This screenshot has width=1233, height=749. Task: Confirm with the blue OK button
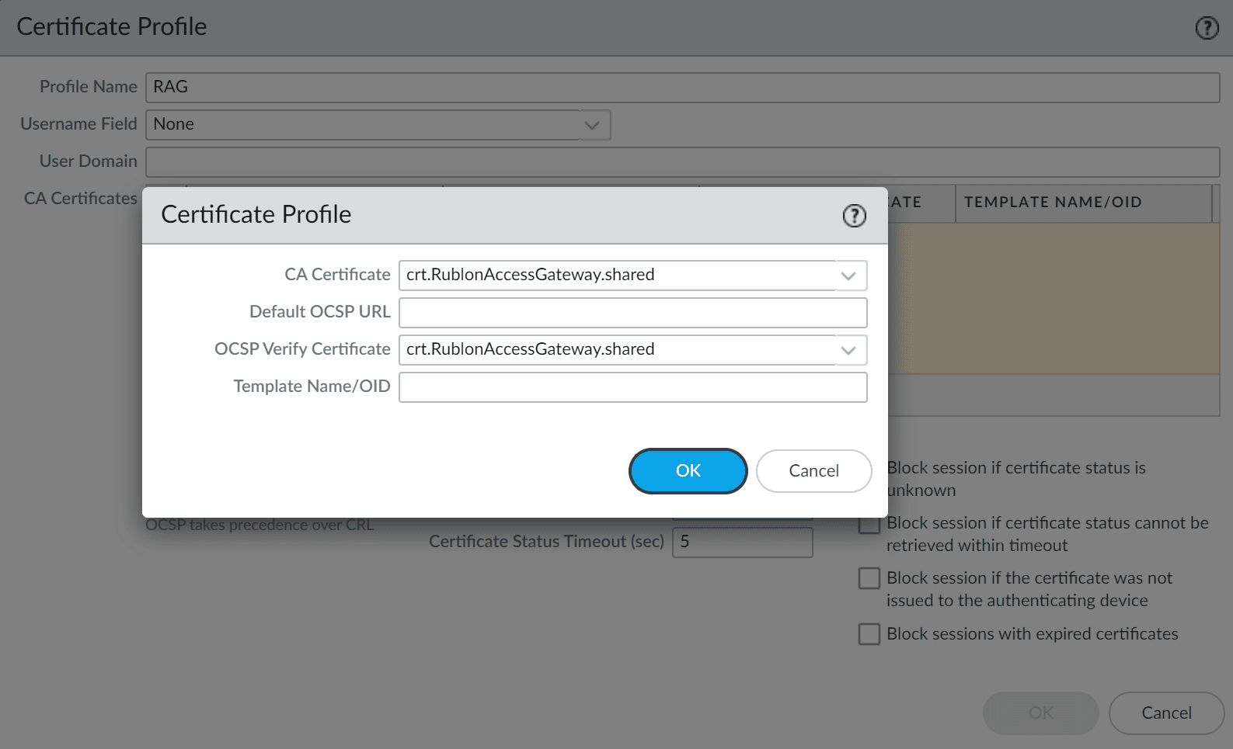point(688,471)
